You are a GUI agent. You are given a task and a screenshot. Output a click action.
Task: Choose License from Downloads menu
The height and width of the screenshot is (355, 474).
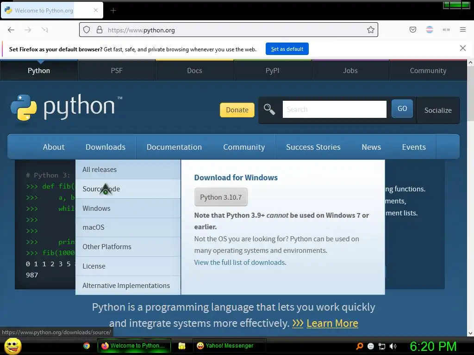pyautogui.click(x=128, y=266)
